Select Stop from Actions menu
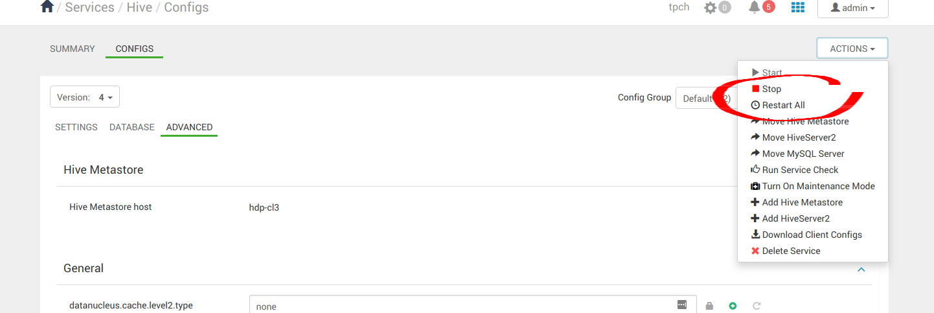The width and height of the screenshot is (934, 313). pyautogui.click(x=771, y=89)
